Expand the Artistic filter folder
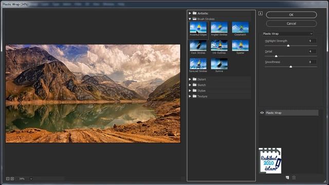This screenshot has height=185, width=329. 190,13
